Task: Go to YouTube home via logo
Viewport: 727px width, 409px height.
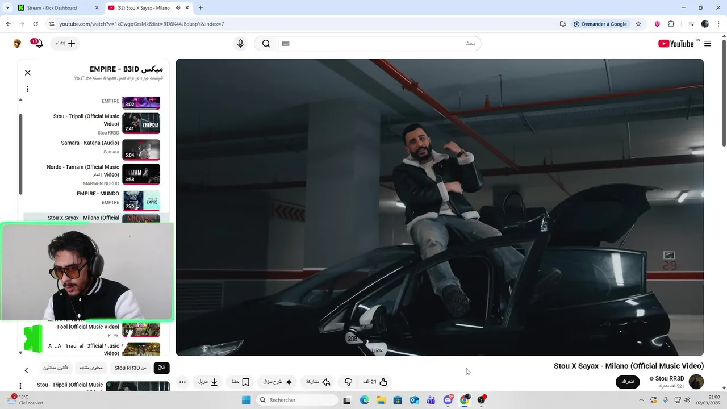Action: tap(676, 44)
